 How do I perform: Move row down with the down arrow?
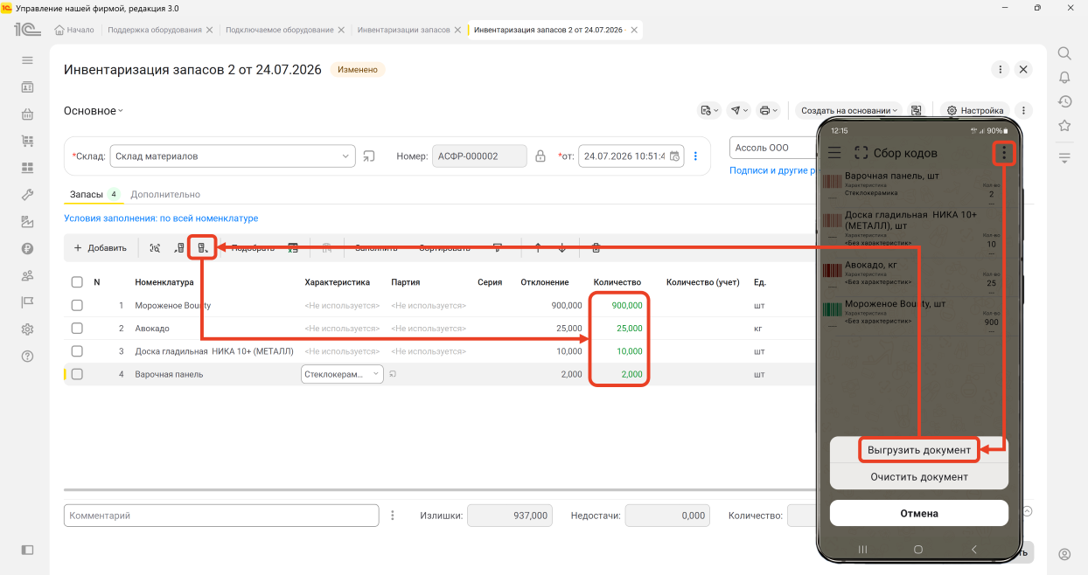click(x=561, y=248)
